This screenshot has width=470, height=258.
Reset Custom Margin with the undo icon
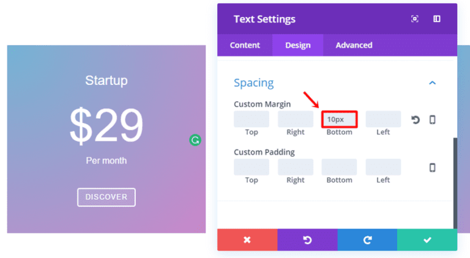click(416, 120)
